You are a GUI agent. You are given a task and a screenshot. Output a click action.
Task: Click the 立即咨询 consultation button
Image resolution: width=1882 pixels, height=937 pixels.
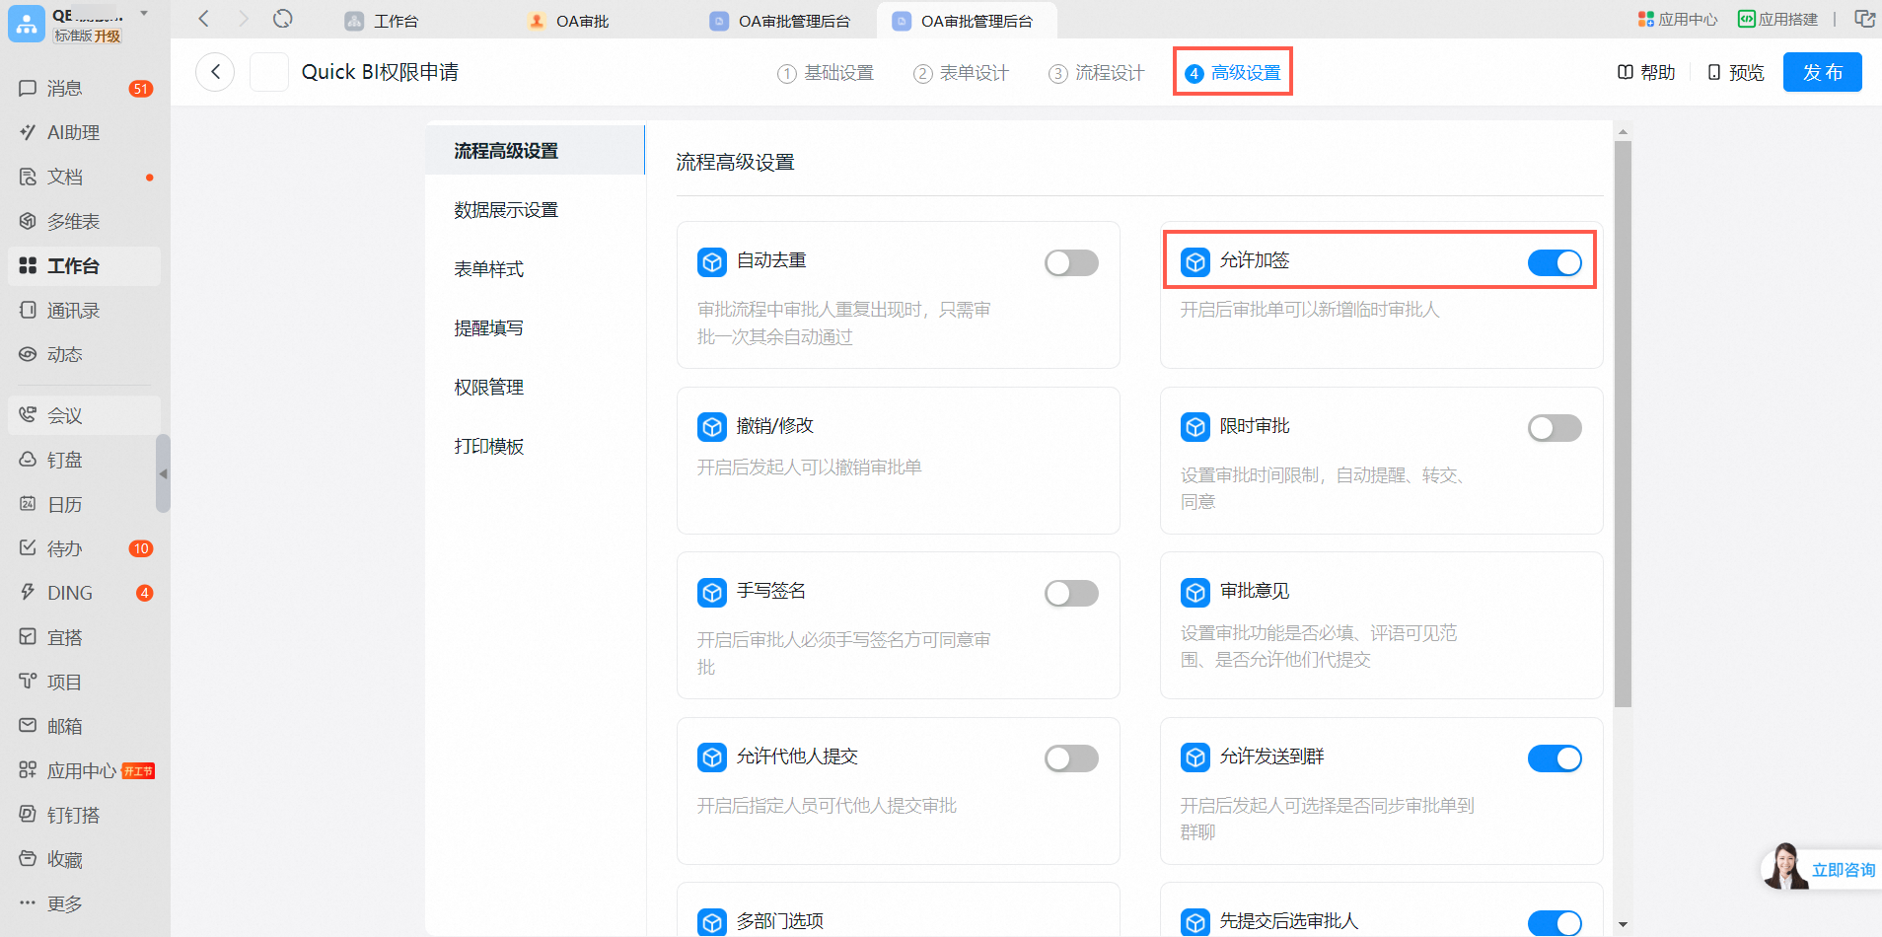1821,868
